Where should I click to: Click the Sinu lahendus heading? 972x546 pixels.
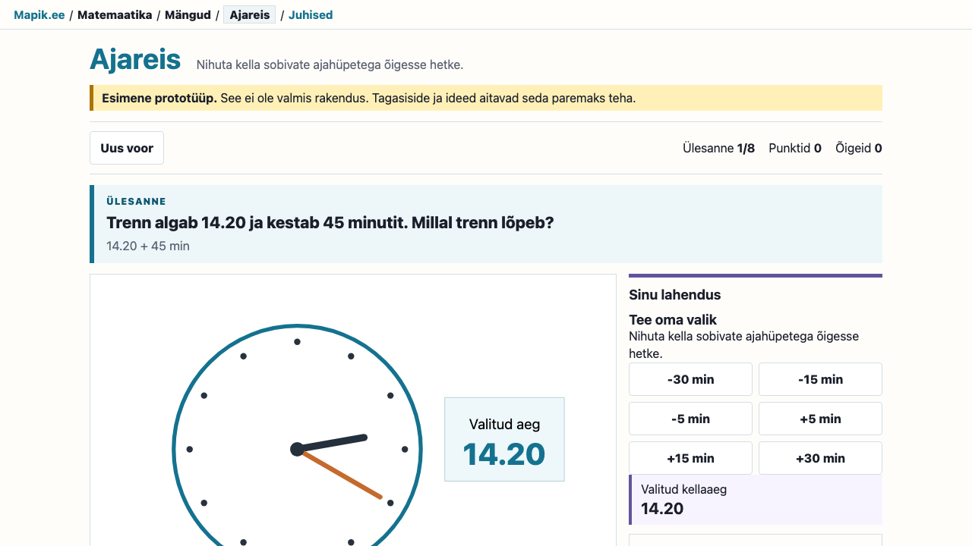click(675, 295)
